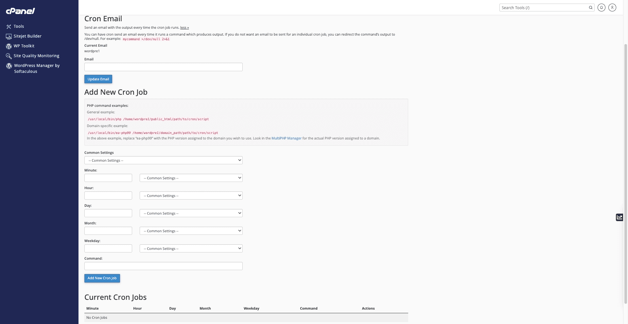628x324 pixels.
Task: Open the Minute common settings dropdown
Action: (x=191, y=178)
